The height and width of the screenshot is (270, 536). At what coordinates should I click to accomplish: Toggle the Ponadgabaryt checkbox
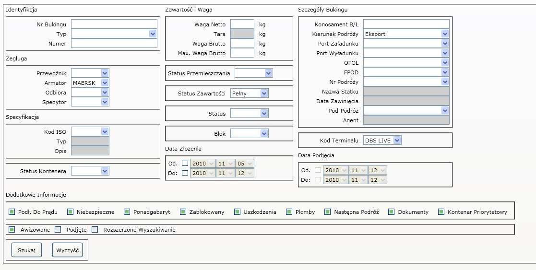tap(127, 212)
